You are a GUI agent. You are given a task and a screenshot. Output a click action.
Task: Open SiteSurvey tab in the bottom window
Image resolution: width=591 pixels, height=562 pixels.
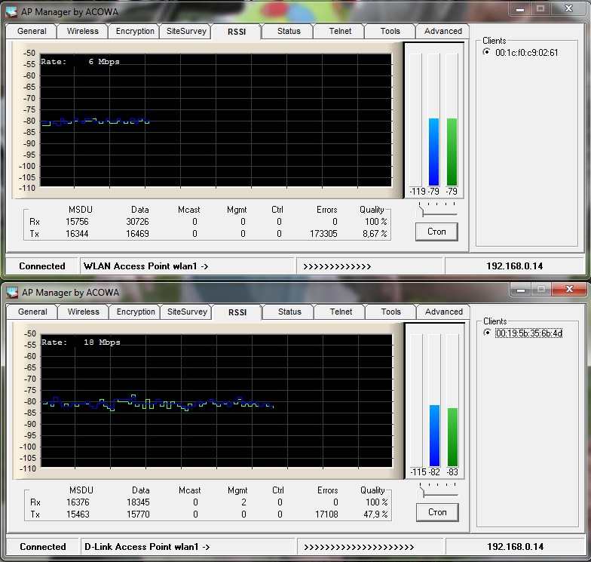(x=187, y=312)
